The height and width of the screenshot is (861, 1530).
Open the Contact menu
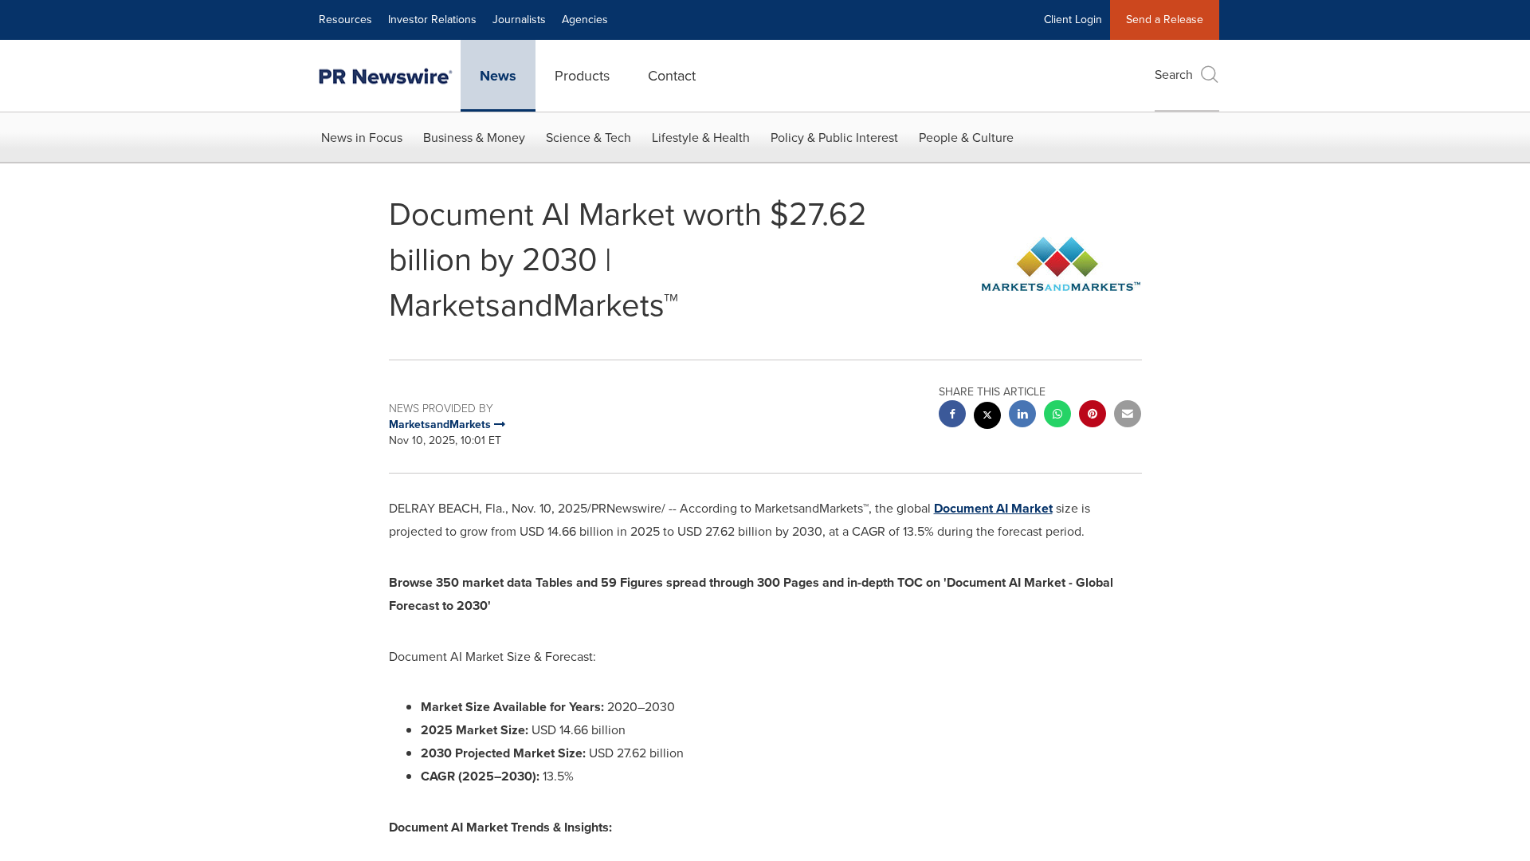click(x=671, y=76)
